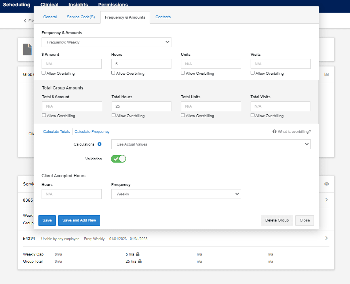Click the overbilling help question icon

click(274, 132)
